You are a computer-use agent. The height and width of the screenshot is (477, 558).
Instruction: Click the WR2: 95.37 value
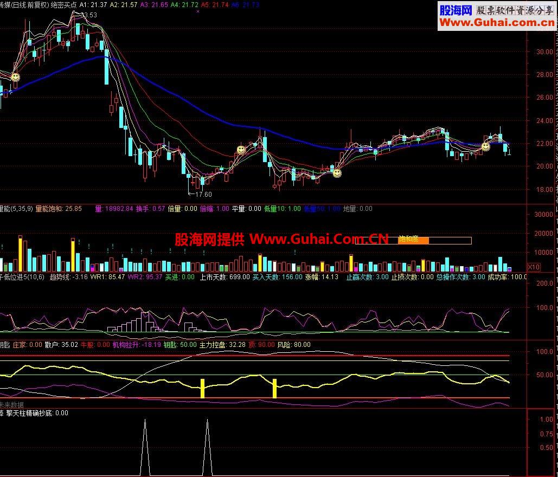(145, 277)
